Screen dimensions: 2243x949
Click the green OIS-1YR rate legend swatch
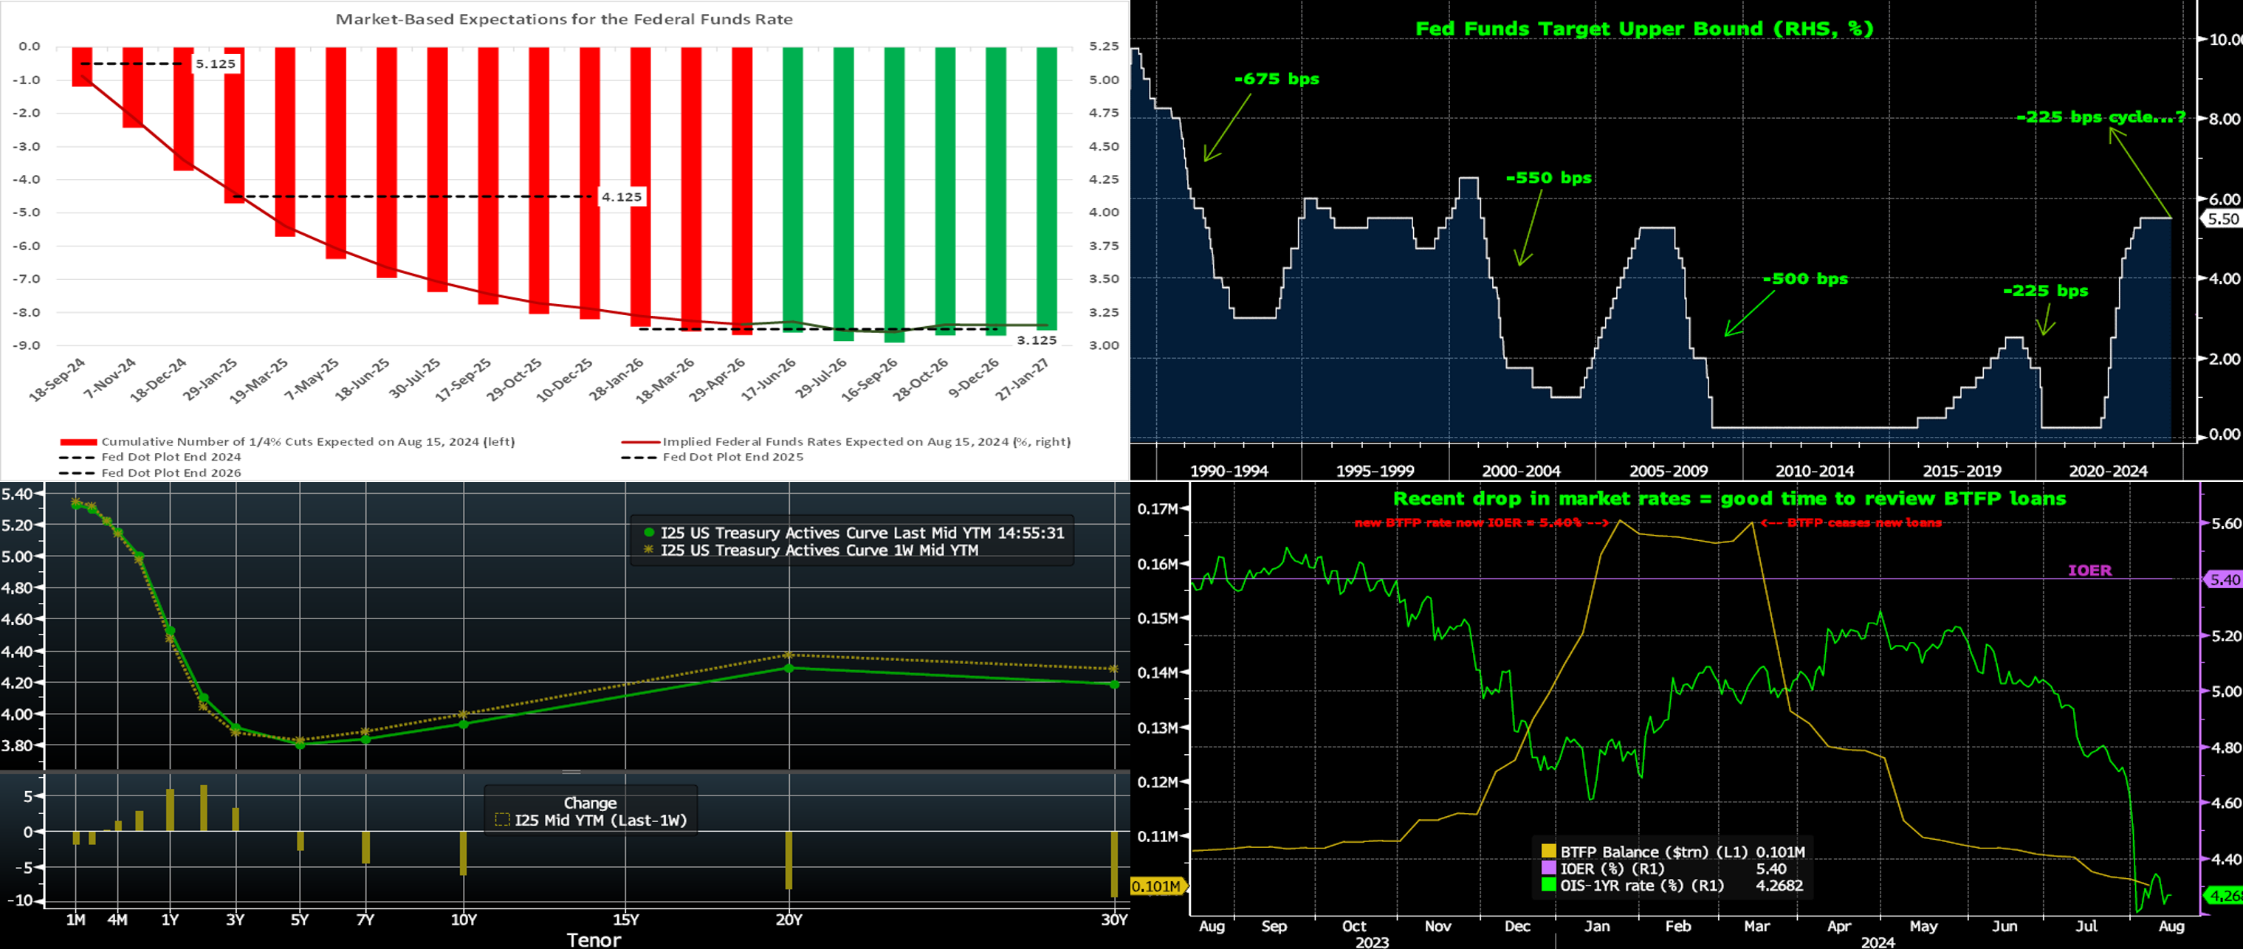coord(1548,886)
